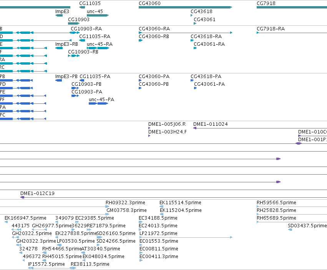This screenshot has width=327, height=270.
Task: Click transcript CG43618-RA
Action: point(206,36)
